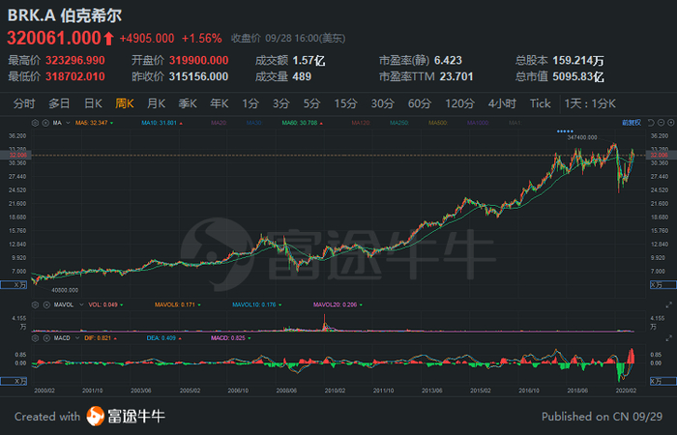Click the MACD: 0.825 value
Viewport: 677px width, 435px height.
[x=230, y=338]
